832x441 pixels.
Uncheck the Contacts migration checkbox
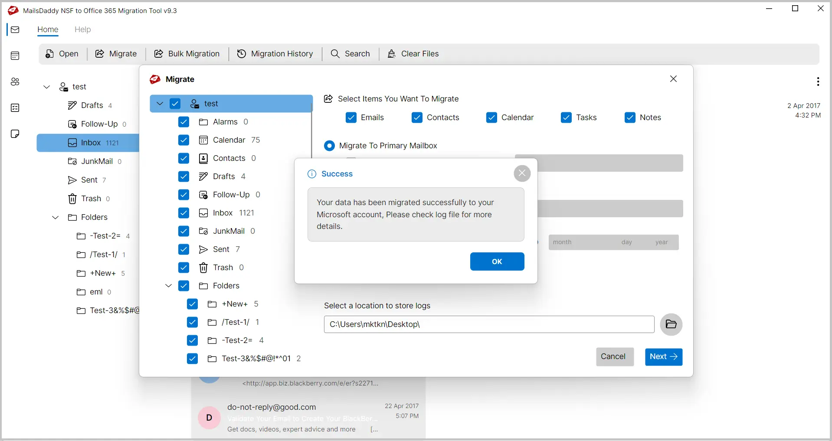pos(417,118)
